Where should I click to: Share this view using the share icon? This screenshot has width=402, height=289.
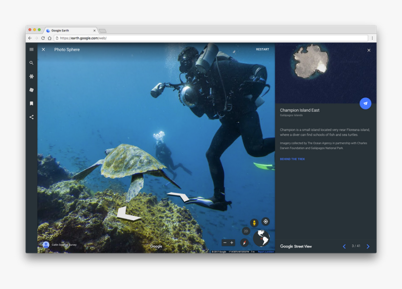(31, 117)
